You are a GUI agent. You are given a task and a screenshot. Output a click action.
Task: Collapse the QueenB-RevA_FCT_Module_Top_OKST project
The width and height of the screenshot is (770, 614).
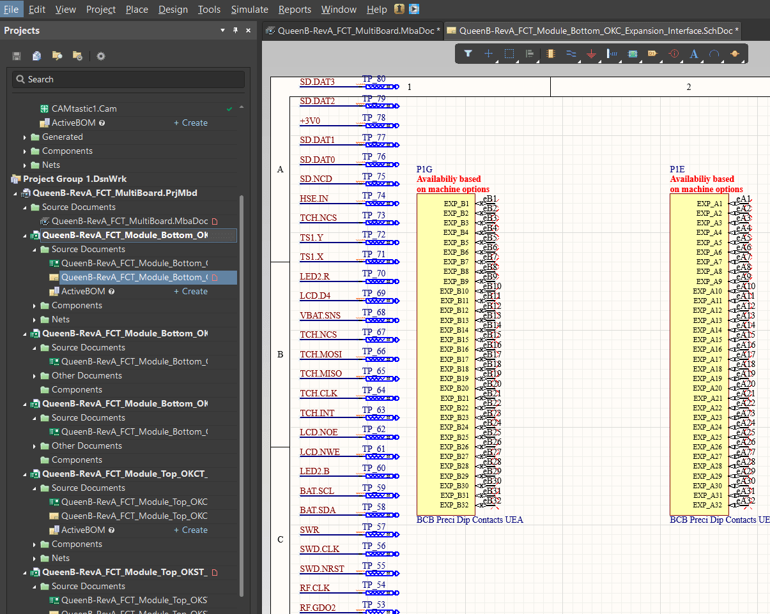(x=25, y=572)
